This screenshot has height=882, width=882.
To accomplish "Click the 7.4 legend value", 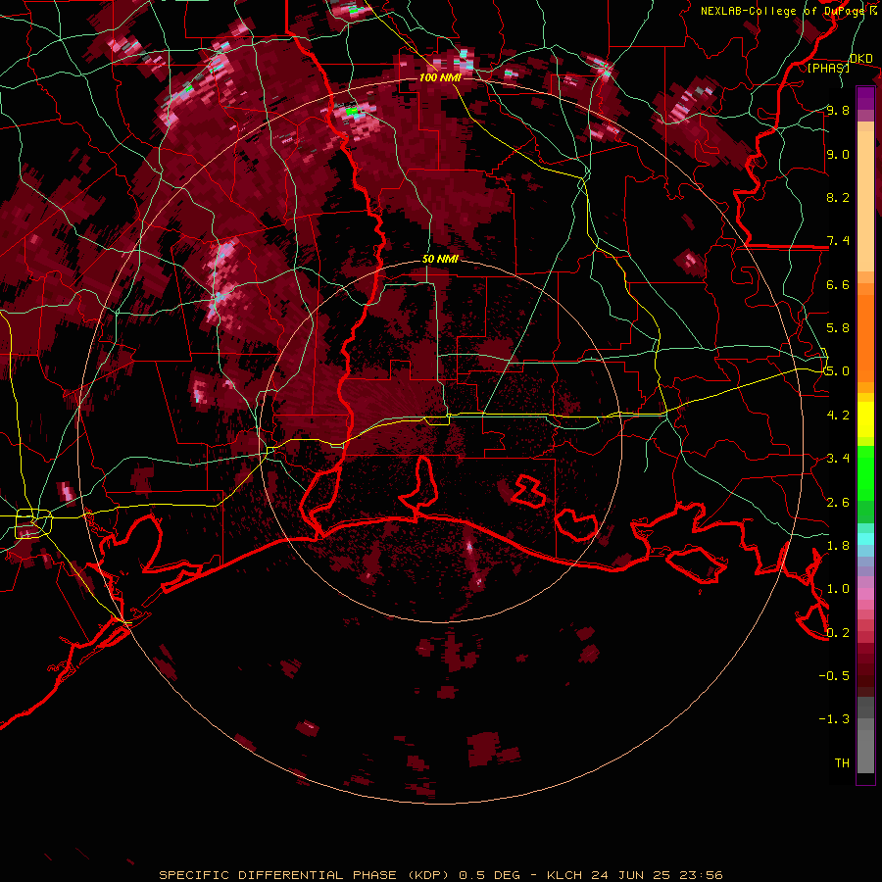I will pos(838,241).
